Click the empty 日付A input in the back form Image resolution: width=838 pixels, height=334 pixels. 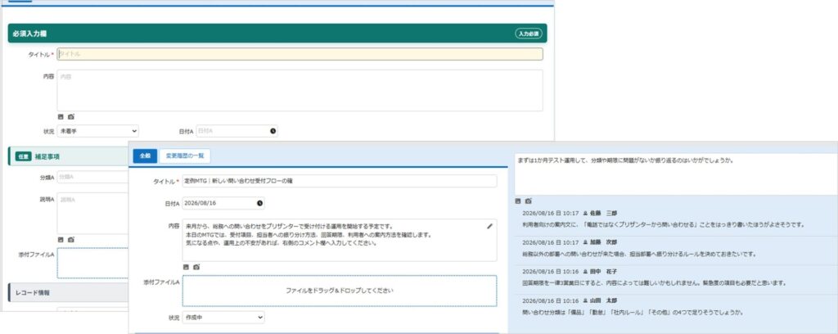[237, 131]
